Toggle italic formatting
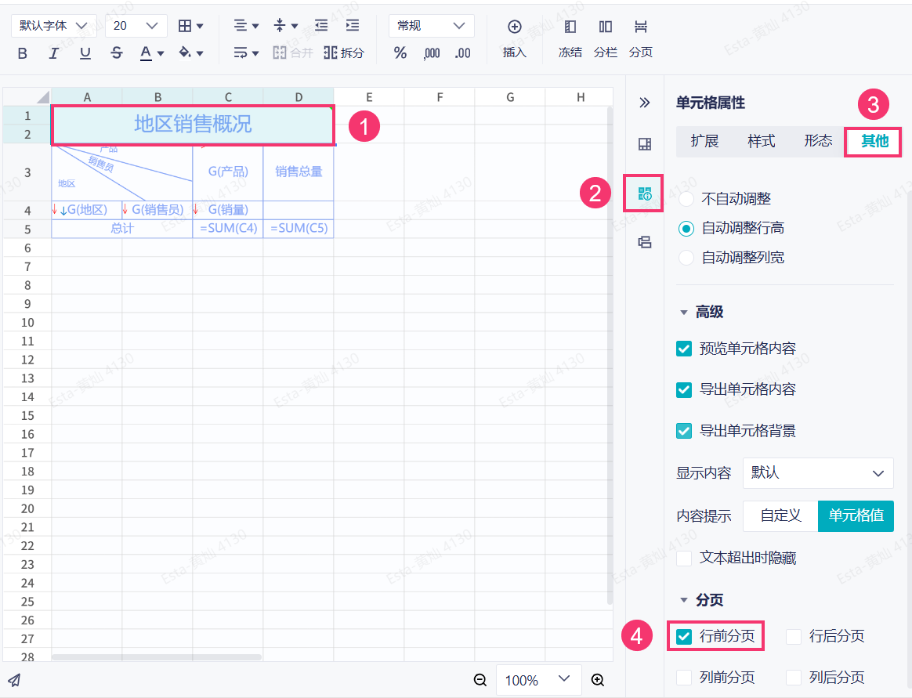This screenshot has width=912, height=698. pyautogui.click(x=53, y=53)
